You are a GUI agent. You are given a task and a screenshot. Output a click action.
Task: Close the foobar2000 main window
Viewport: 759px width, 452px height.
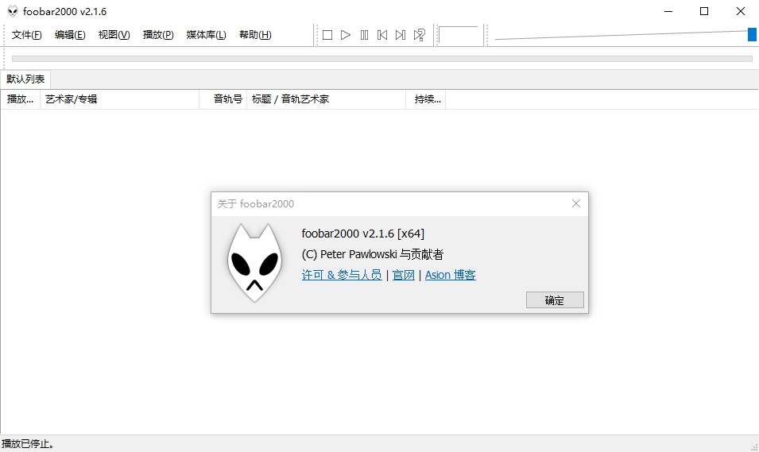[741, 11]
